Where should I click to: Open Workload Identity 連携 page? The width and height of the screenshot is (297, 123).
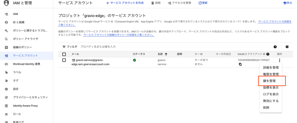(26, 64)
